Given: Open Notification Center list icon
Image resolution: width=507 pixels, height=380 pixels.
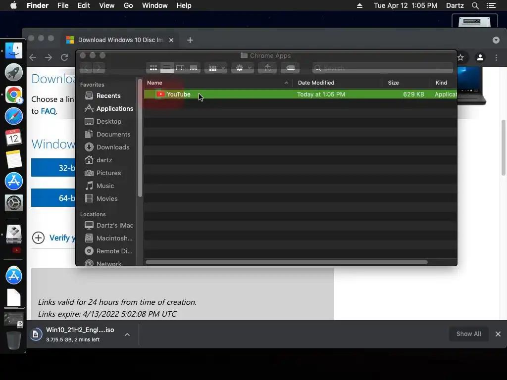Looking at the screenshot, I should click(x=491, y=5).
